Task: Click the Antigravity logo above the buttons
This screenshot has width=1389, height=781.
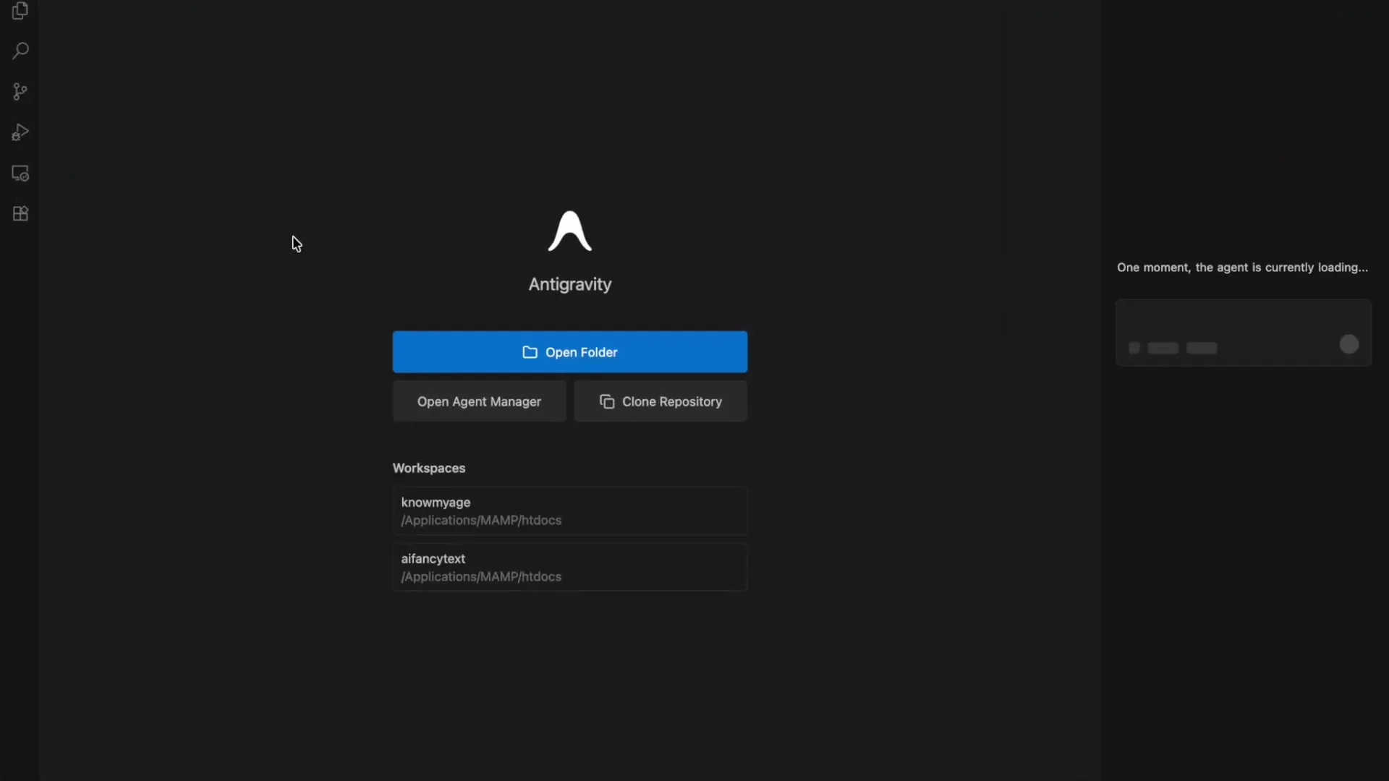Action: coord(570,230)
